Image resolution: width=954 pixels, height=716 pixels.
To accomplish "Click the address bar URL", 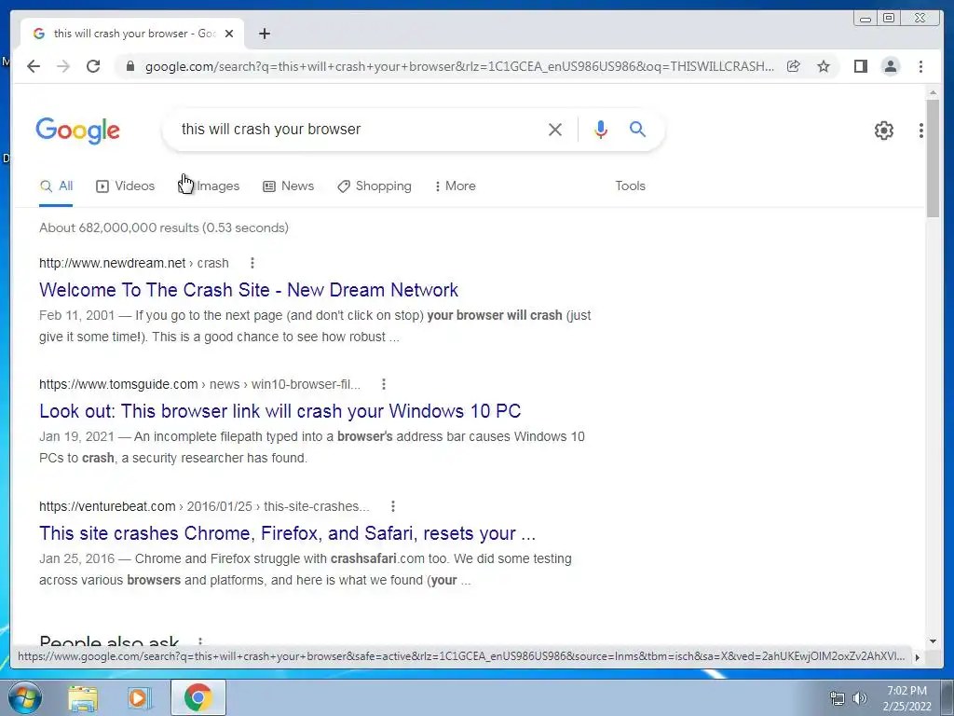I will pos(459,66).
